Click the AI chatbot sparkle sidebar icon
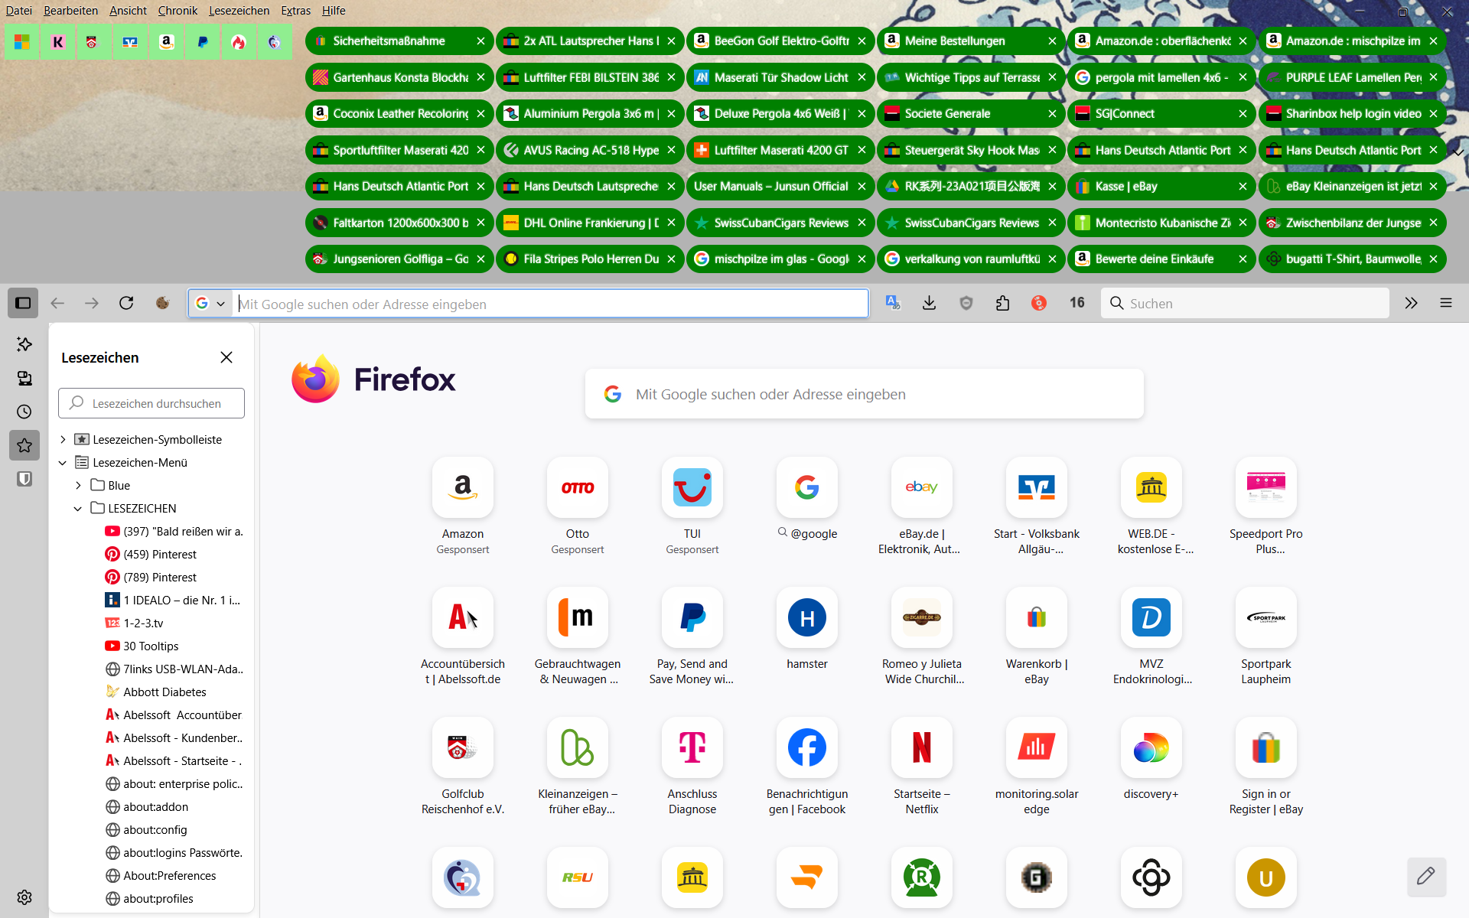1469x918 pixels. pyautogui.click(x=24, y=344)
